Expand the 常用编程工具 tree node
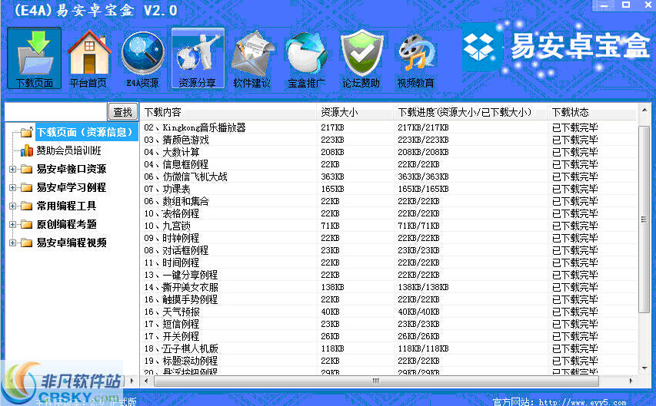The height and width of the screenshot is (406, 656). click(x=13, y=206)
